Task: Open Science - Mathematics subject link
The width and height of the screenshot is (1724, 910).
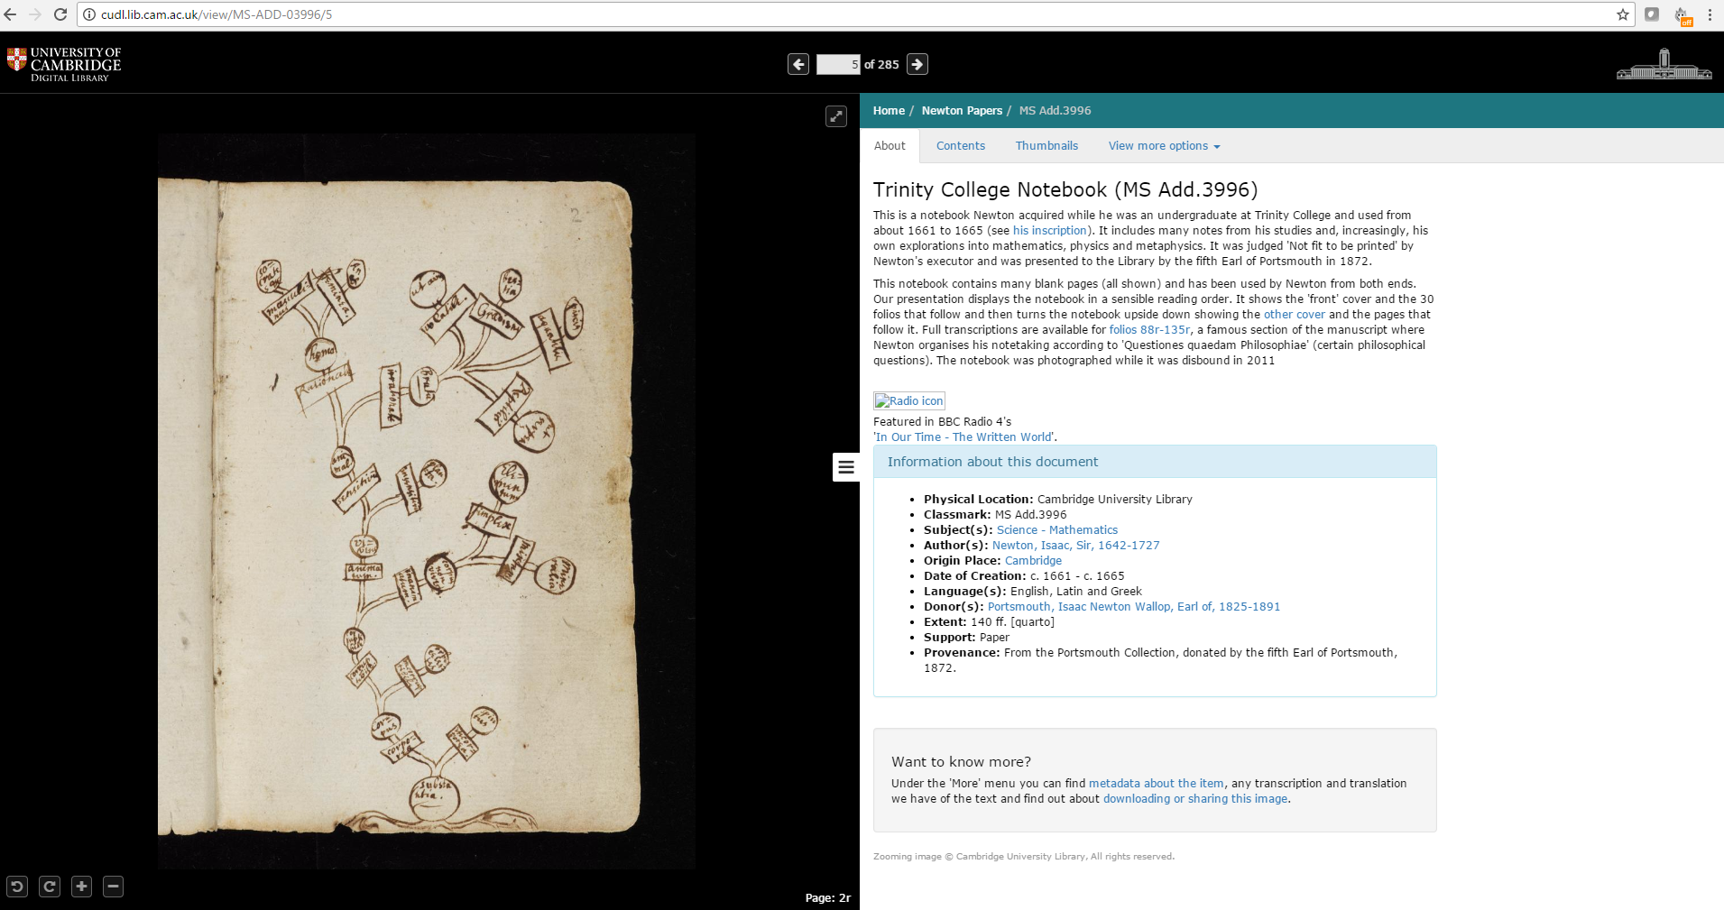Action: 1057,530
